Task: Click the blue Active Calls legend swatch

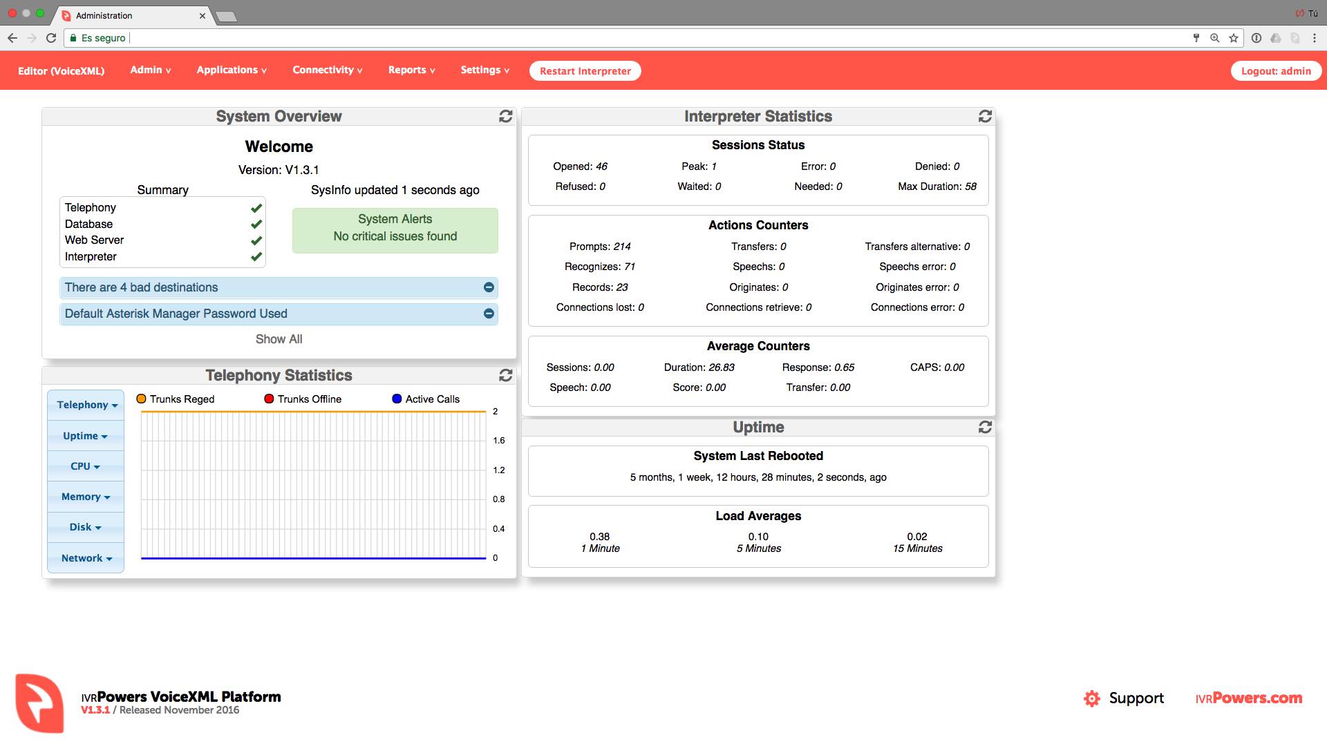Action: (397, 399)
